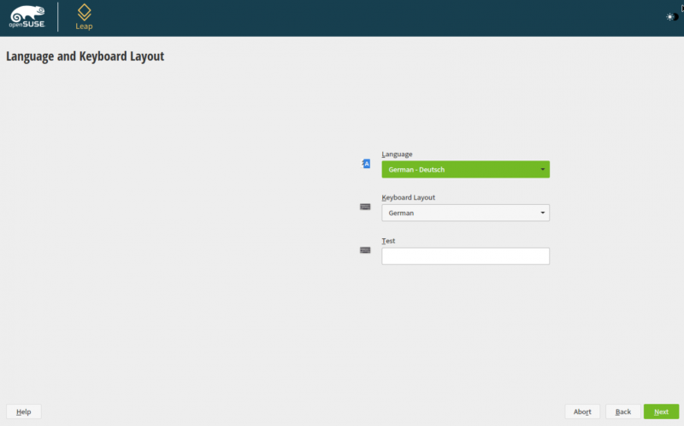Click the Language and Keyboard Layout heading
Viewport: 684px width, 426px height.
tap(85, 56)
